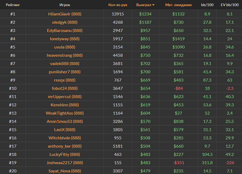Open puniisher7 (888) player stats

pos(65,72)
